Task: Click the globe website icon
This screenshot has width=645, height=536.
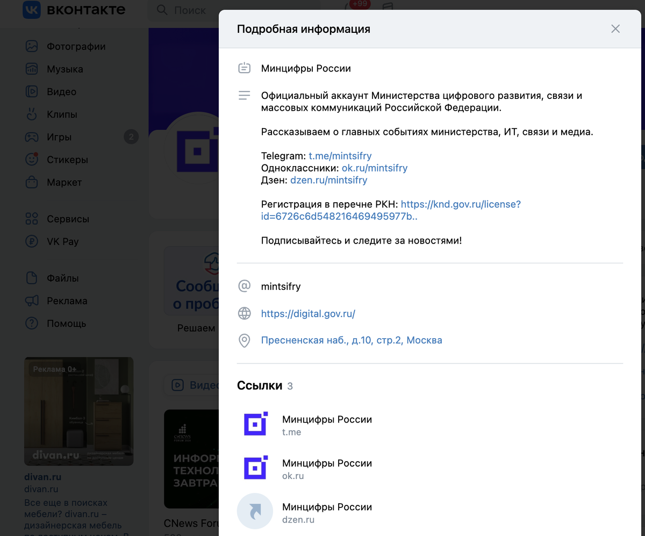Action: click(245, 313)
